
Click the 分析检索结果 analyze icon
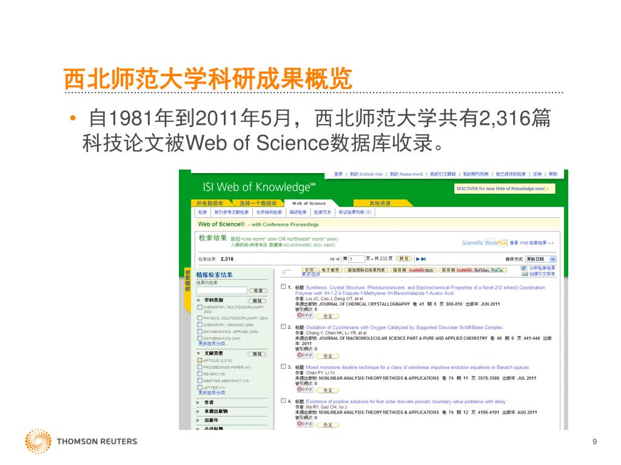coord(525,268)
